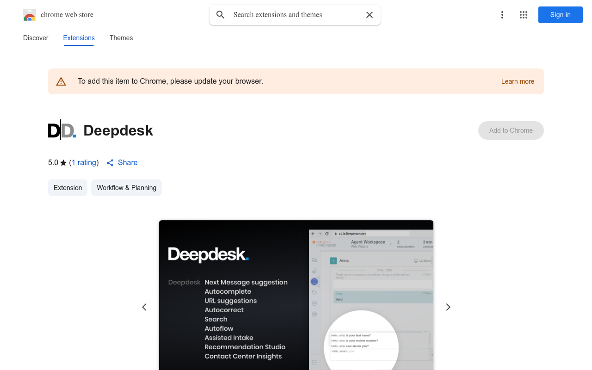Click the update your browser warning message
Viewport: 592px width, 370px height.
point(170,81)
